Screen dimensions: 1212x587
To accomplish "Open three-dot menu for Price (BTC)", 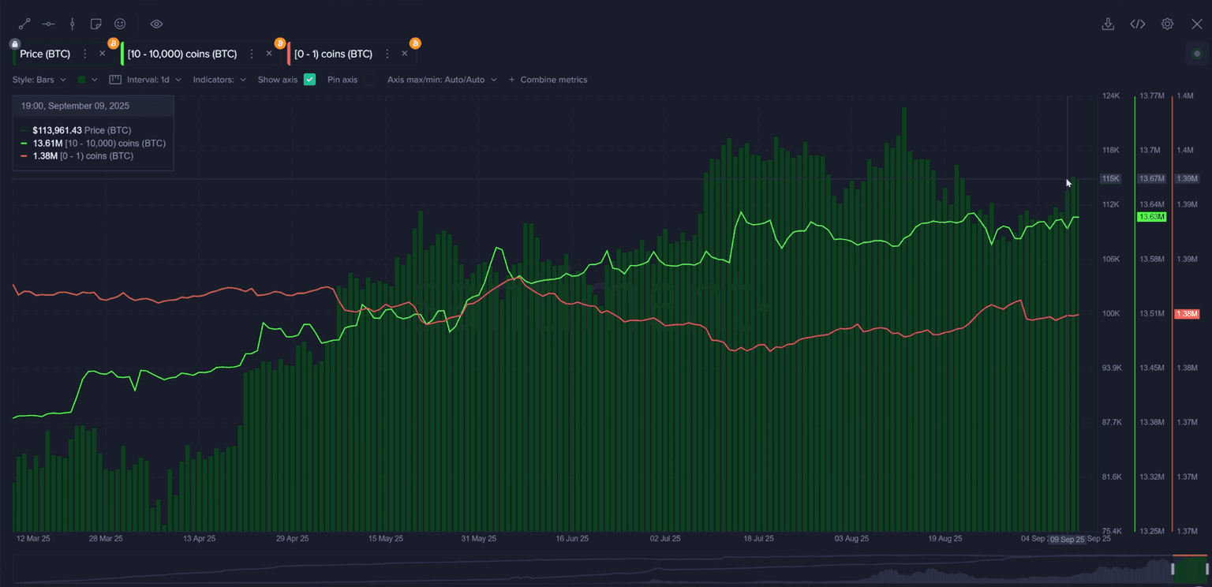I will (85, 54).
